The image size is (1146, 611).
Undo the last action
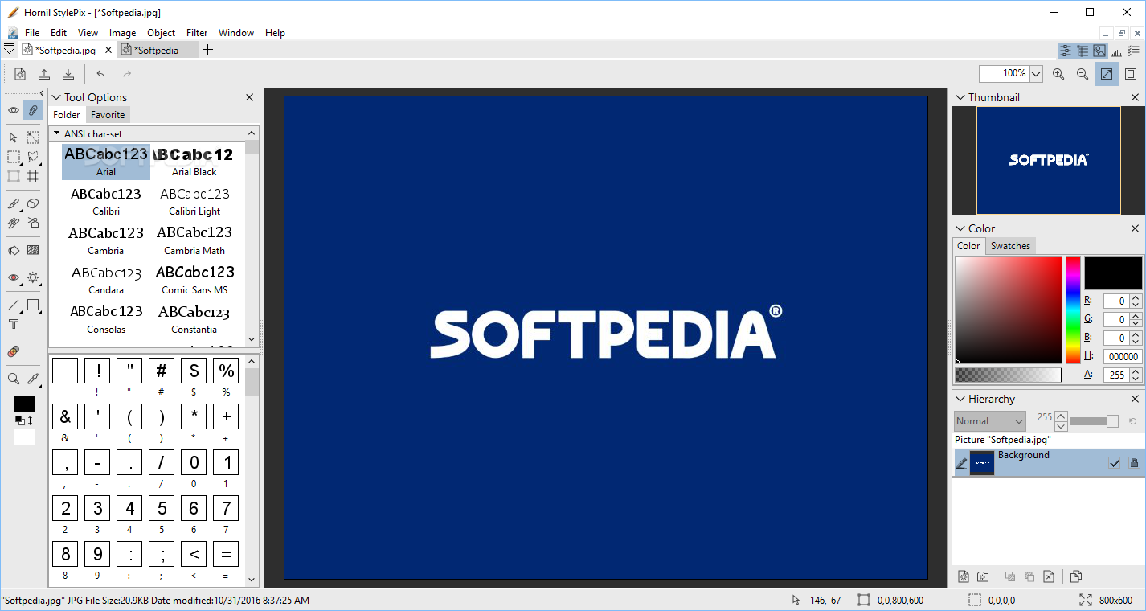tap(100, 74)
